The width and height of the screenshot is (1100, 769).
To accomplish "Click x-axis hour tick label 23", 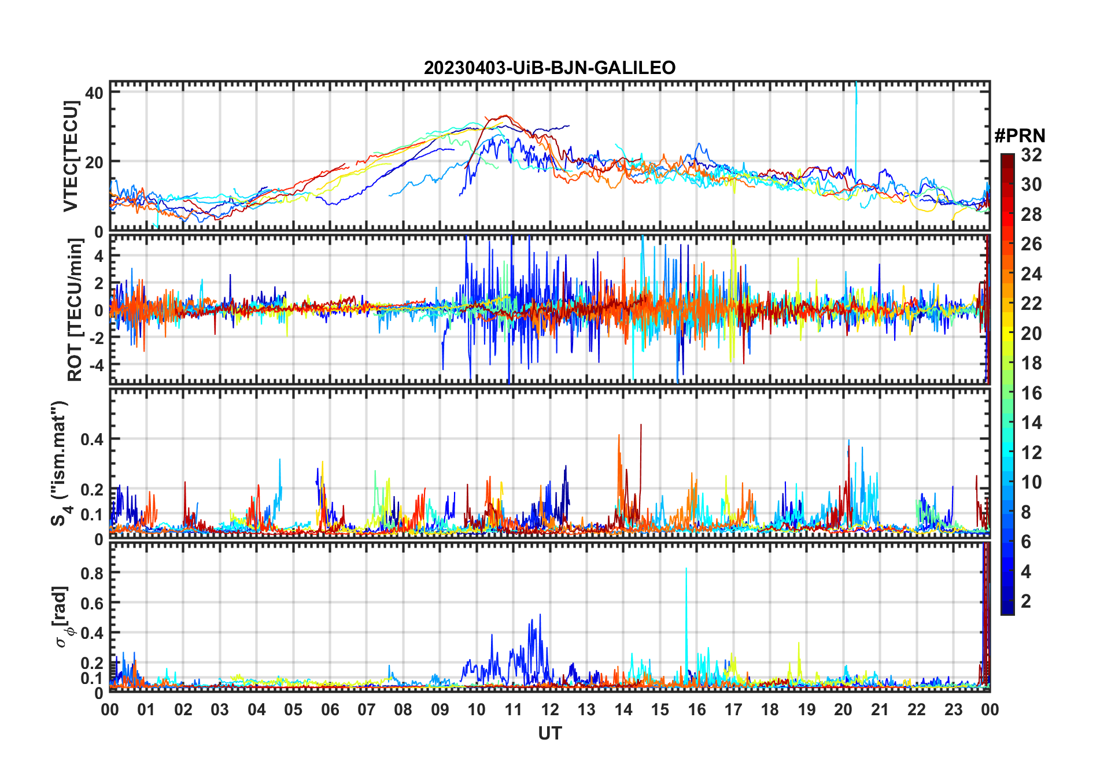I will (x=953, y=710).
